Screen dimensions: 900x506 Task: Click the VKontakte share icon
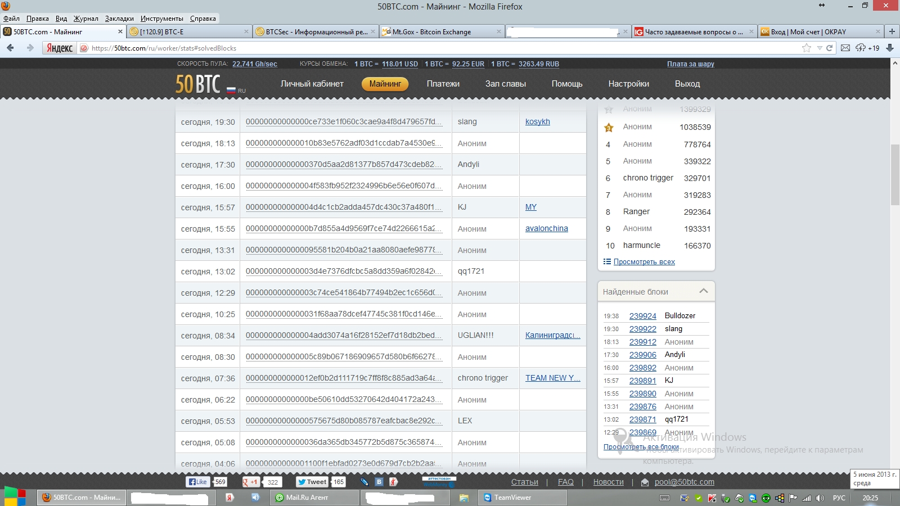pos(379,482)
